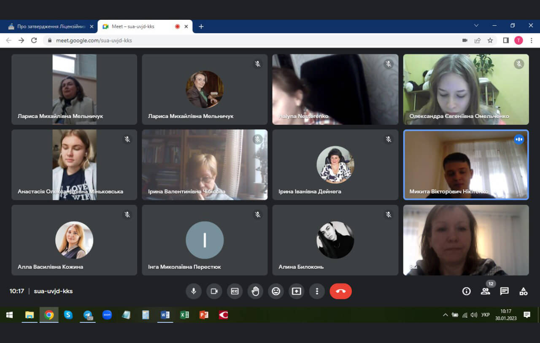540x343 pixels.
Task: Mute your microphone
Action: coord(194,291)
